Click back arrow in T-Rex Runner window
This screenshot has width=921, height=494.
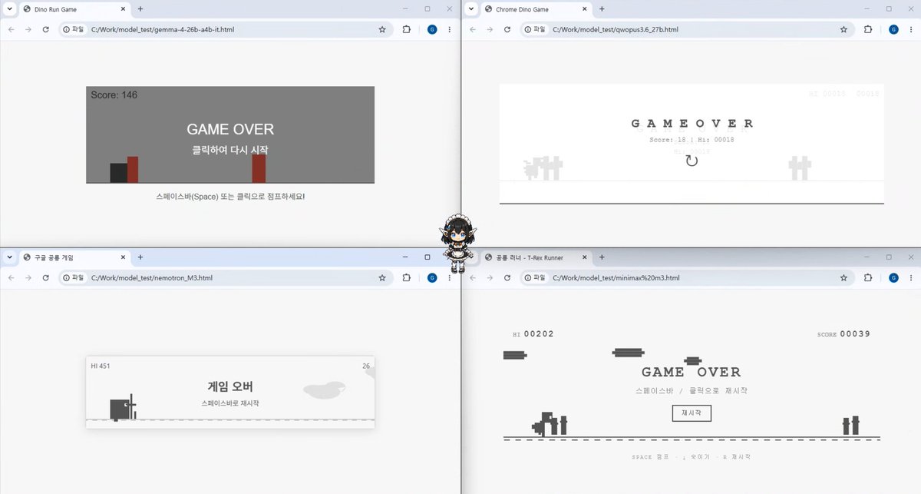472,277
